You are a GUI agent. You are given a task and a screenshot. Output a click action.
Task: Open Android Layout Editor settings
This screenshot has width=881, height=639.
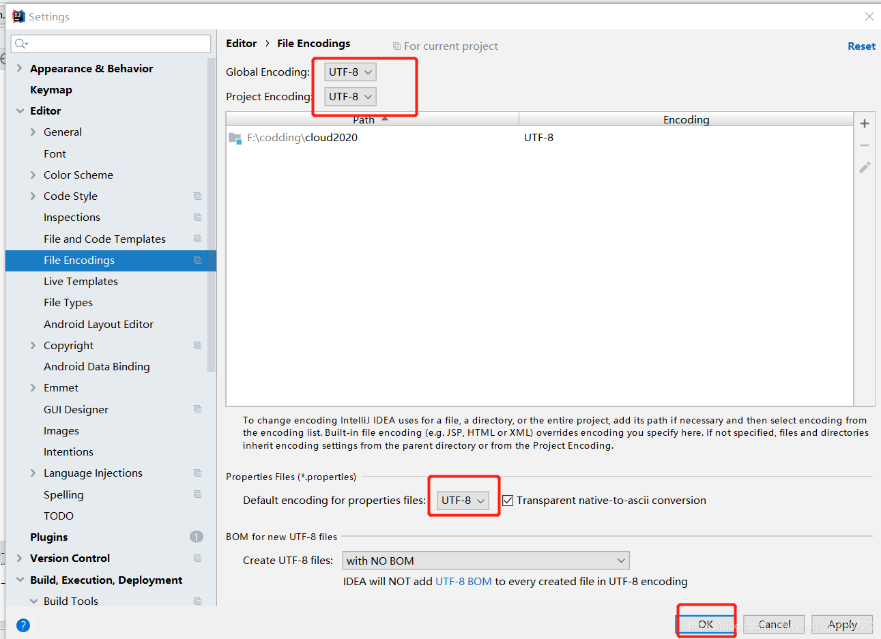pyautogui.click(x=98, y=325)
